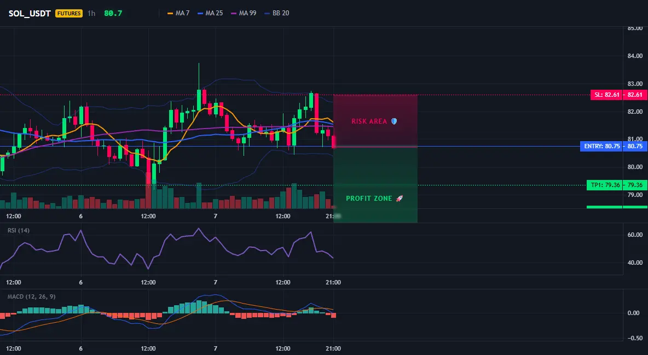Viewport: 648px width, 355px height.
Task: Click the green 80.7 current price
Action: [113, 13]
